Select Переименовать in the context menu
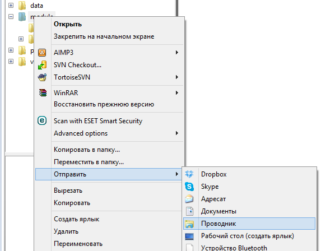 [78, 244]
